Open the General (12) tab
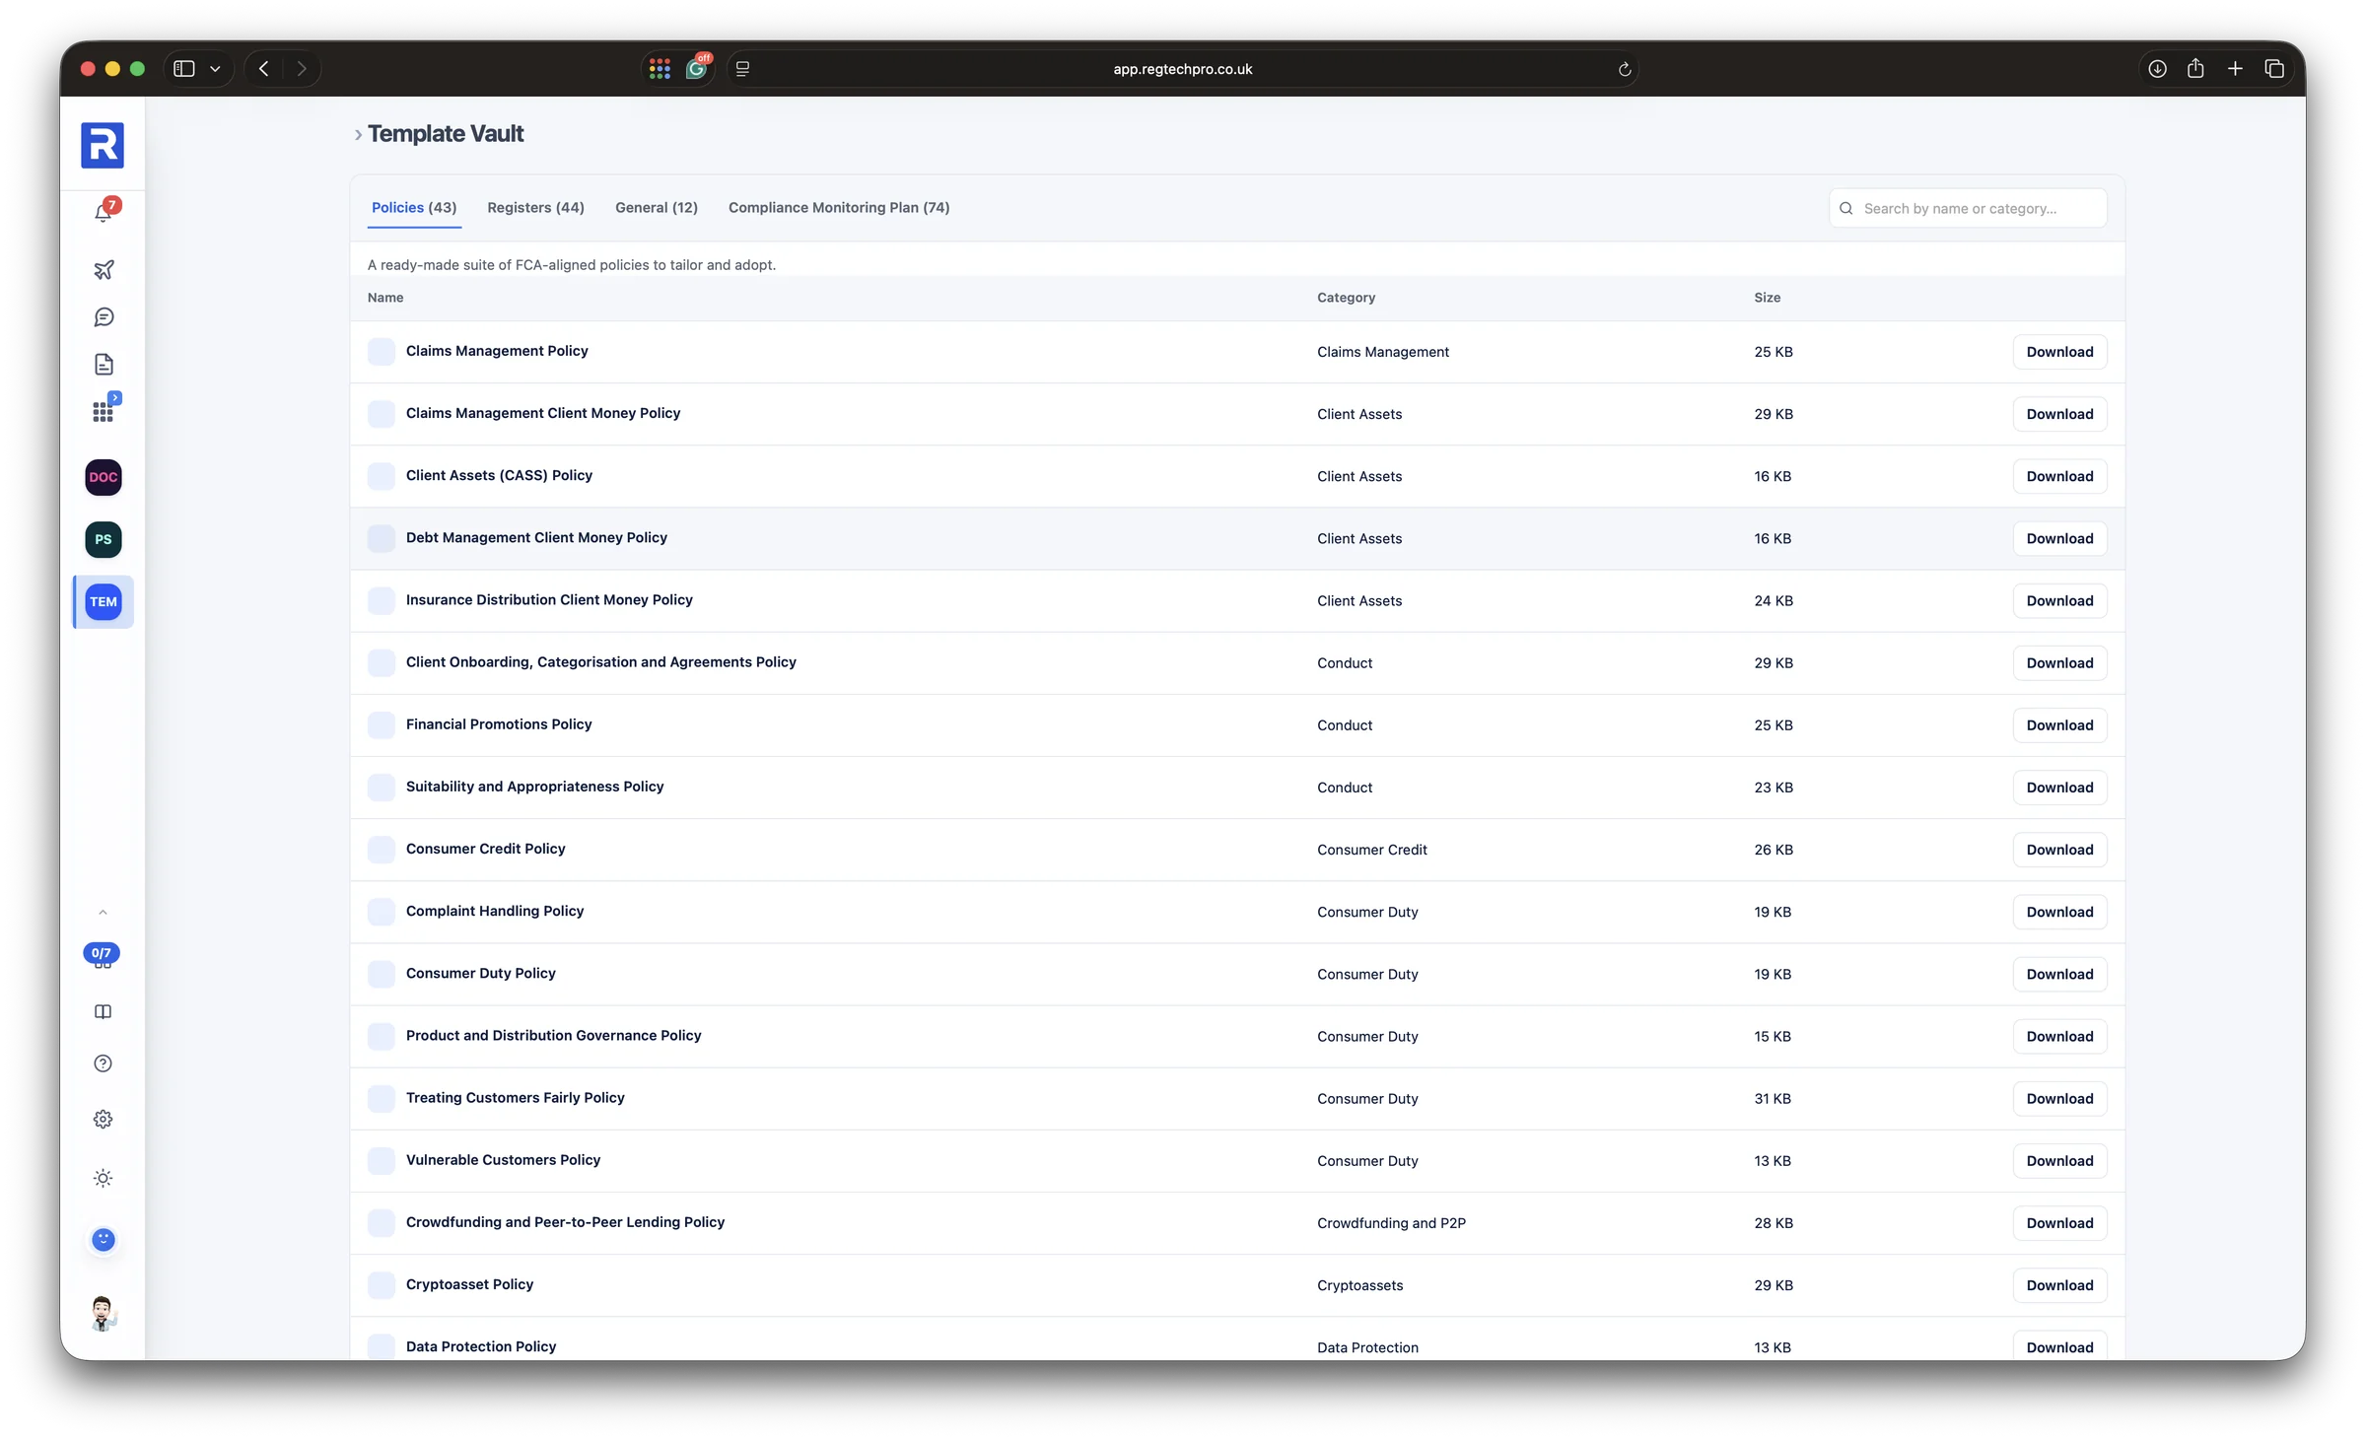2366x1440 pixels. [x=657, y=208]
